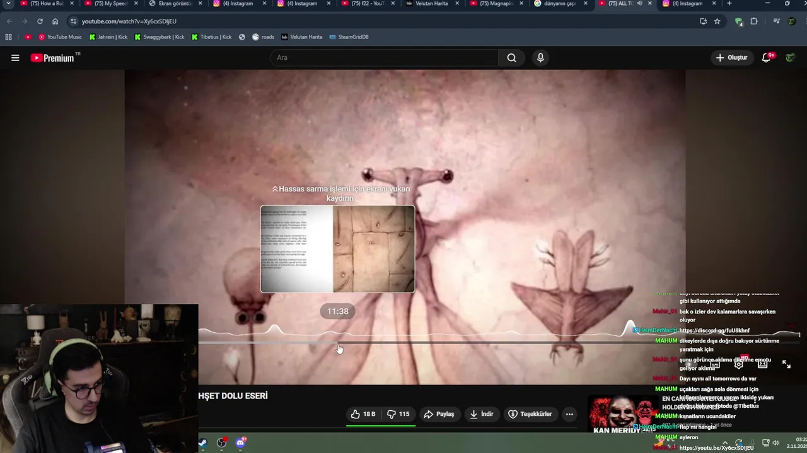Image resolution: width=807 pixels, height=453 pixels.
Task: Open the browser extensions puzzle icon
Action: click(753, 21)
